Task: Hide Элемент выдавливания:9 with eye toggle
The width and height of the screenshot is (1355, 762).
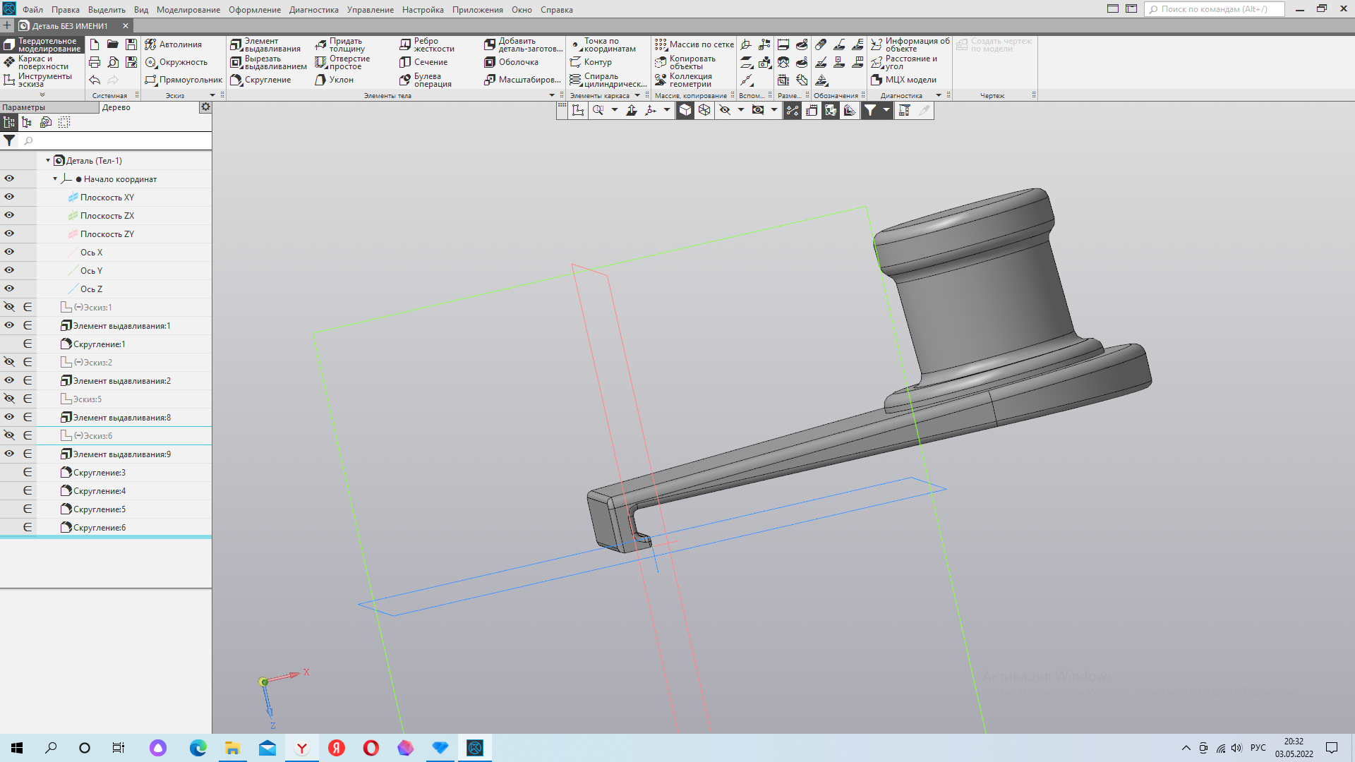Action: tap(9, 454)
